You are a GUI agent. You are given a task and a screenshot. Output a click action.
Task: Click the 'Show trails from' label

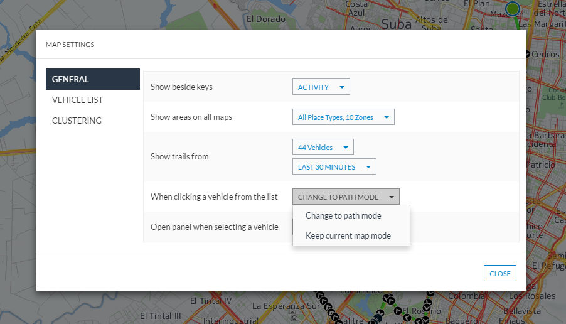pos(179,156)
